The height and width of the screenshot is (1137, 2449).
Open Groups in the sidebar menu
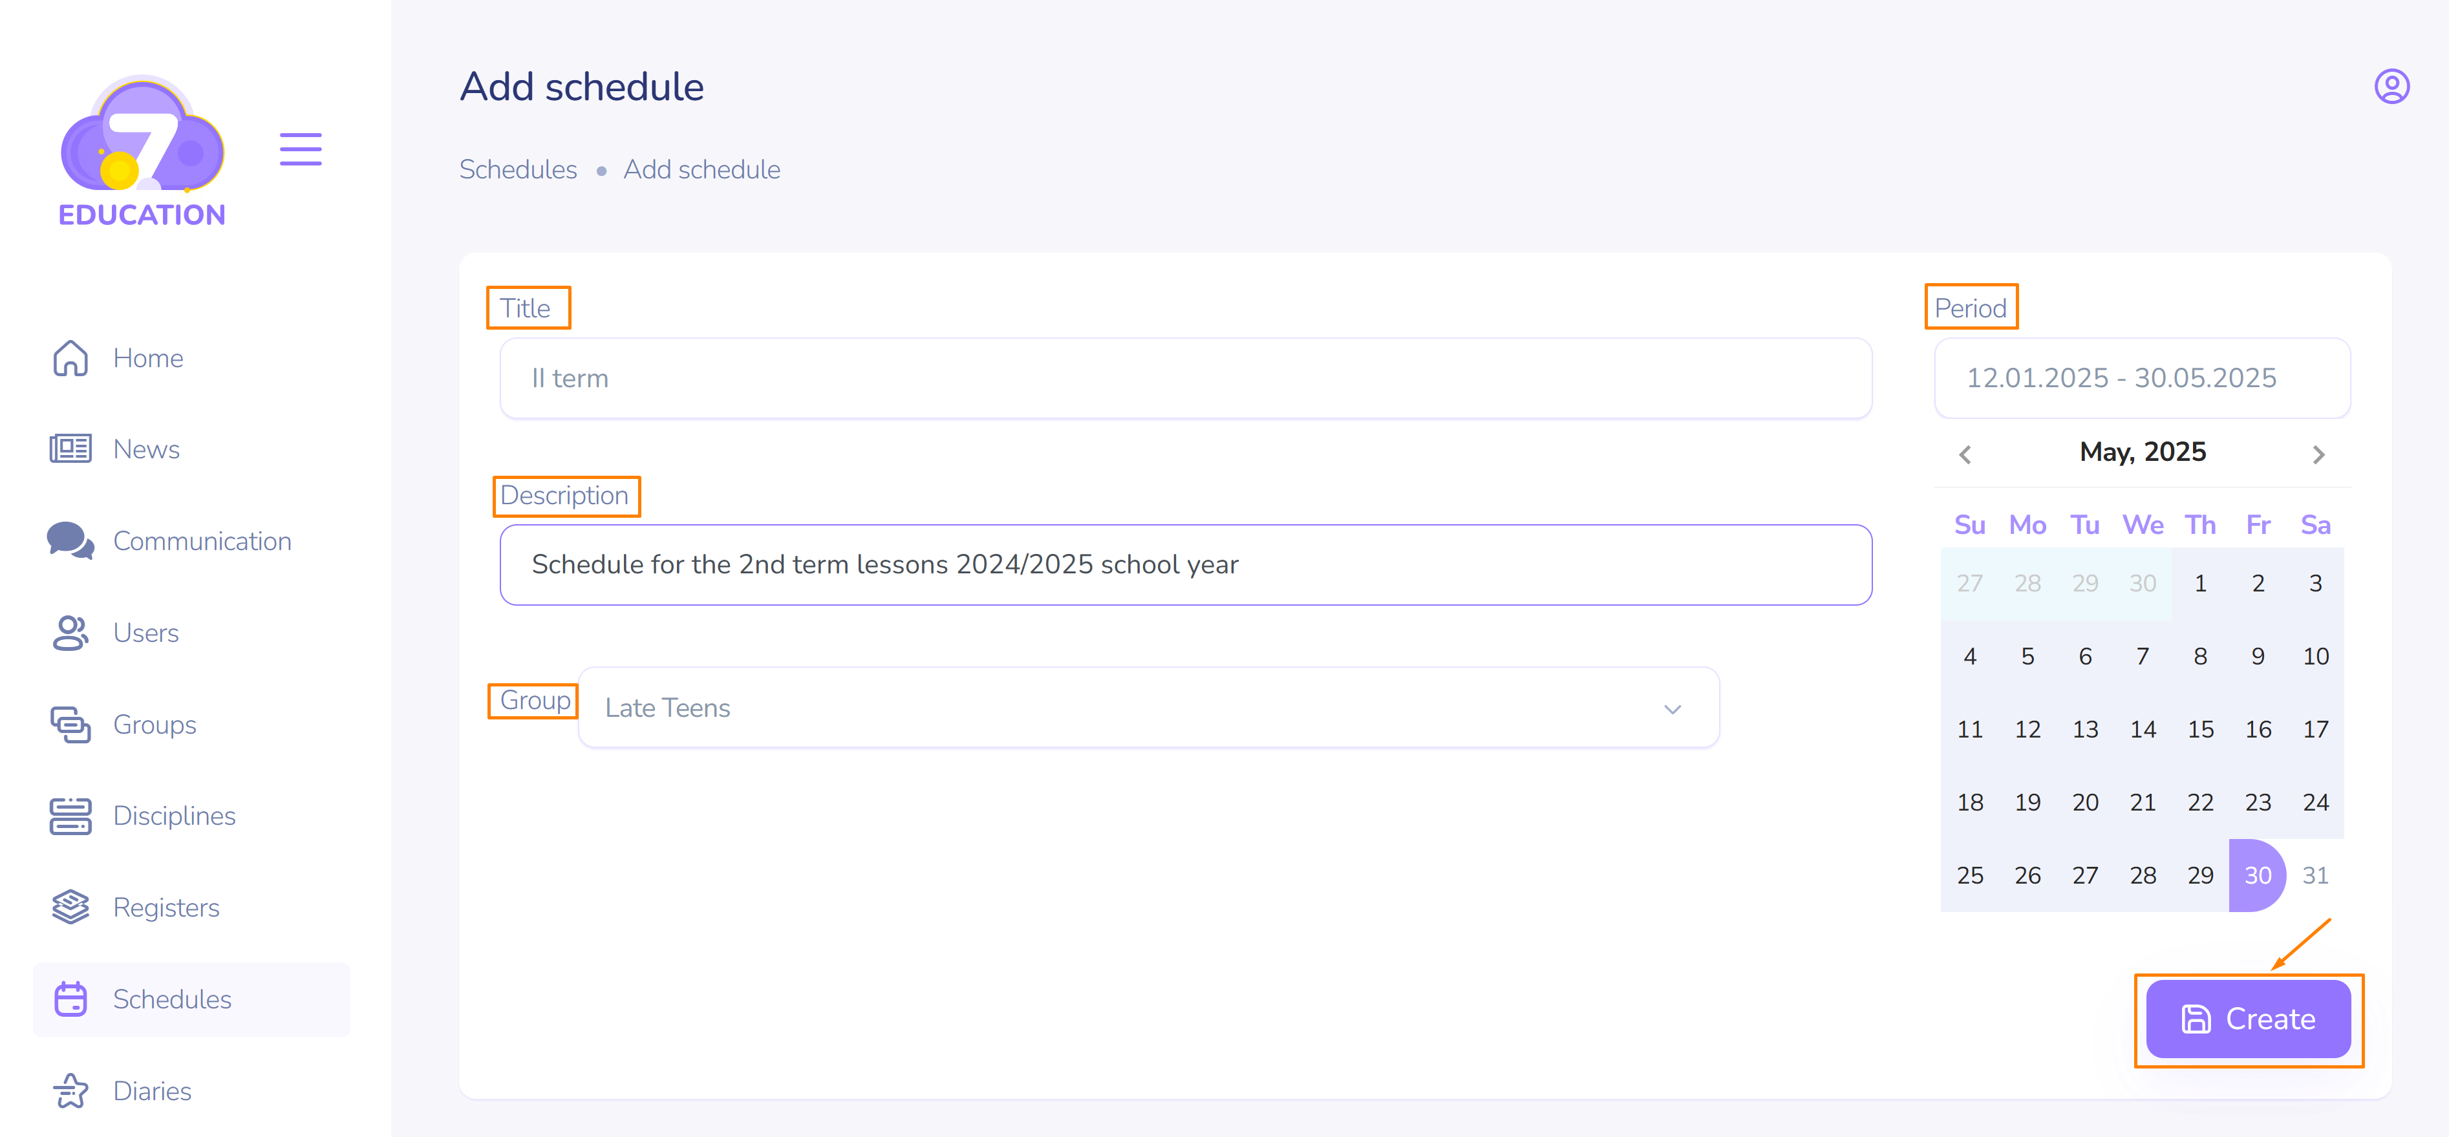pos(154,725)
